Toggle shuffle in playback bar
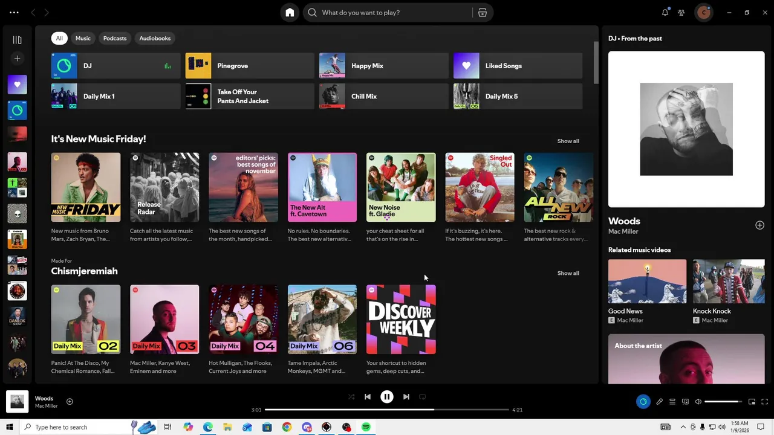This screenshot has height=435, width=774. (x=351, y=397)
